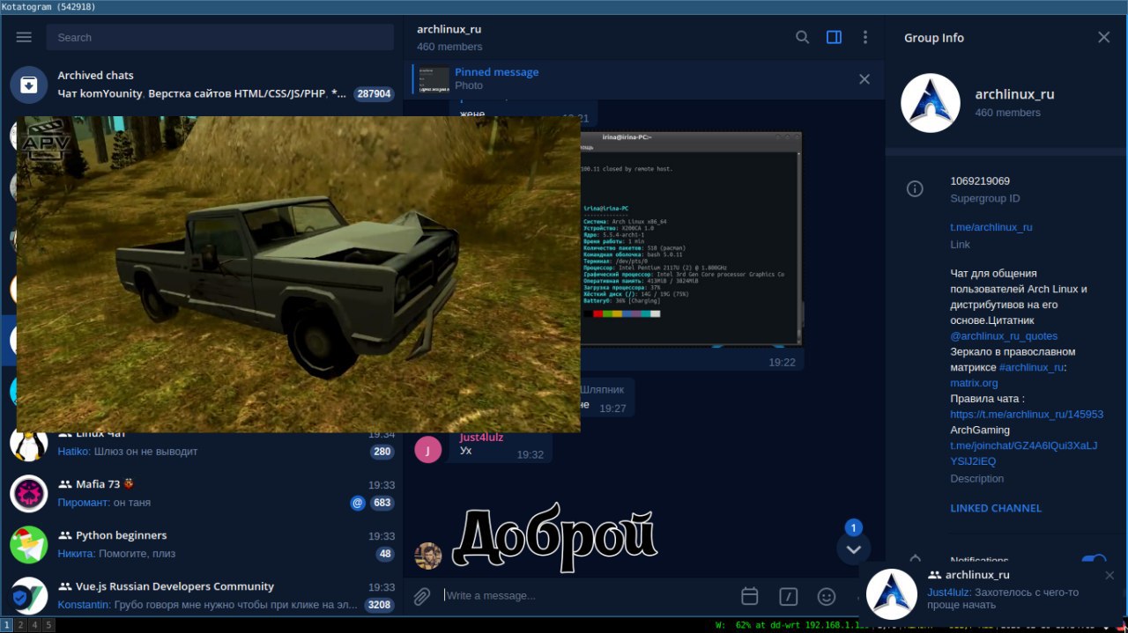Click the @ mention badge on Mafia 73
This screenshot has height=633, width=1128.
tap(357, 503)
